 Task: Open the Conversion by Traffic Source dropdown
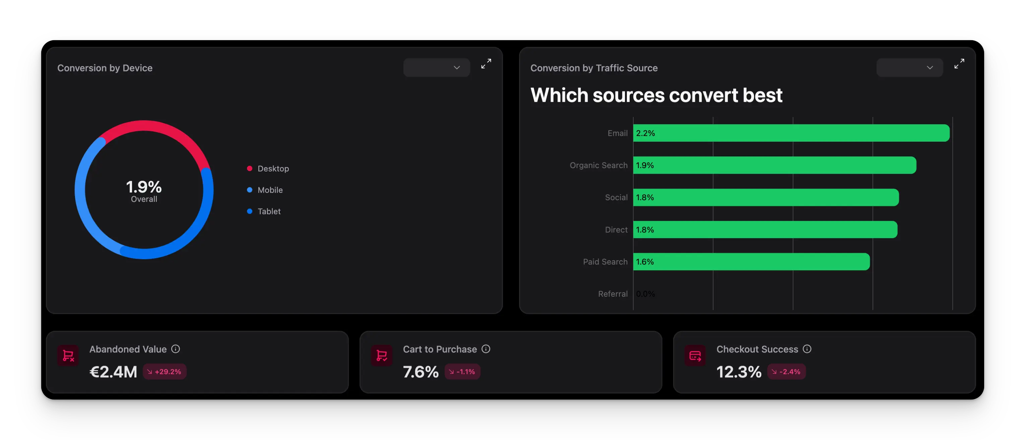(x=910, y=67)
